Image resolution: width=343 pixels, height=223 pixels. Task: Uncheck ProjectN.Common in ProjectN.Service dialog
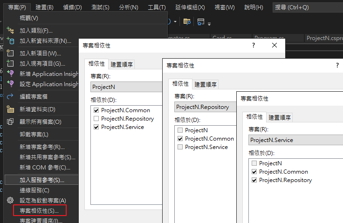point(254,172)
